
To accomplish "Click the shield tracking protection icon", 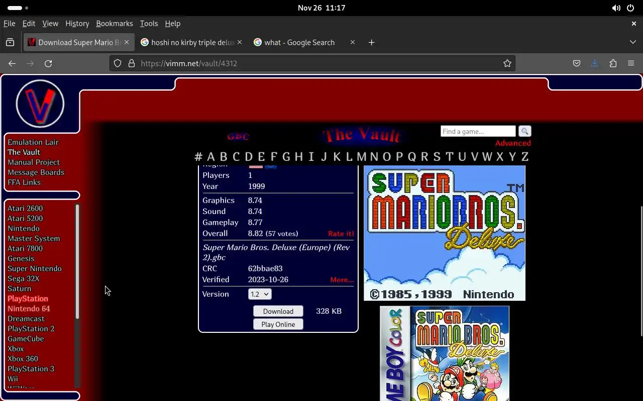I will point(118,63).
